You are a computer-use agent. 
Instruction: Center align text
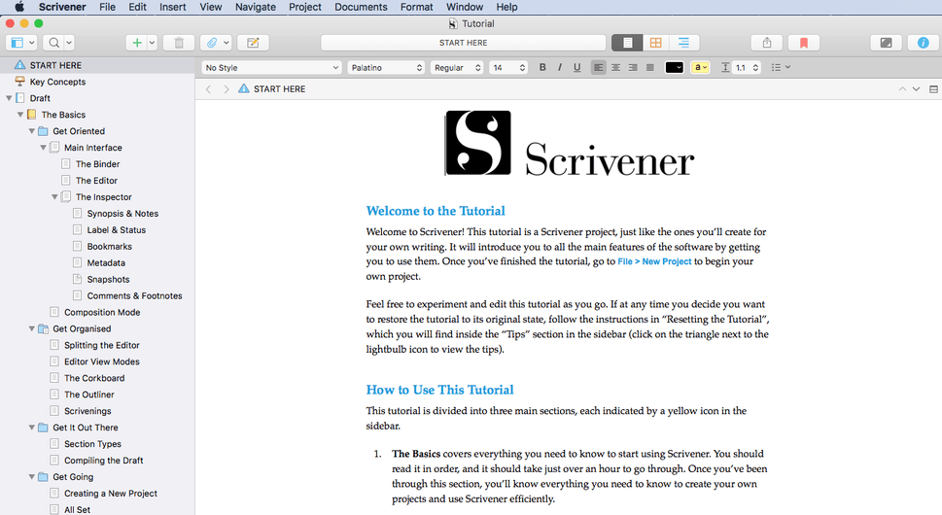pos(615,68)
